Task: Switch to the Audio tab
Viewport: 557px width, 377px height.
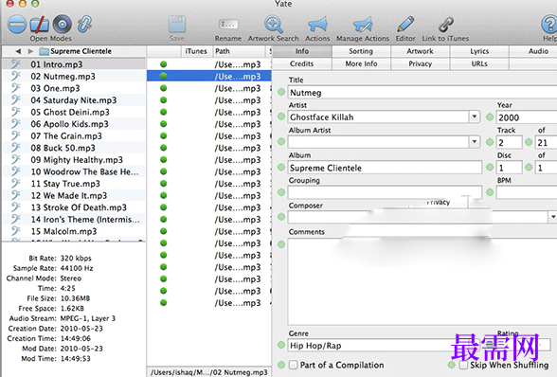Action: [x=533, y=51]
